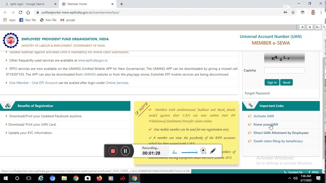The image size is (326, 183).
Task: Open the Forgot Password link
Action: 257,93
